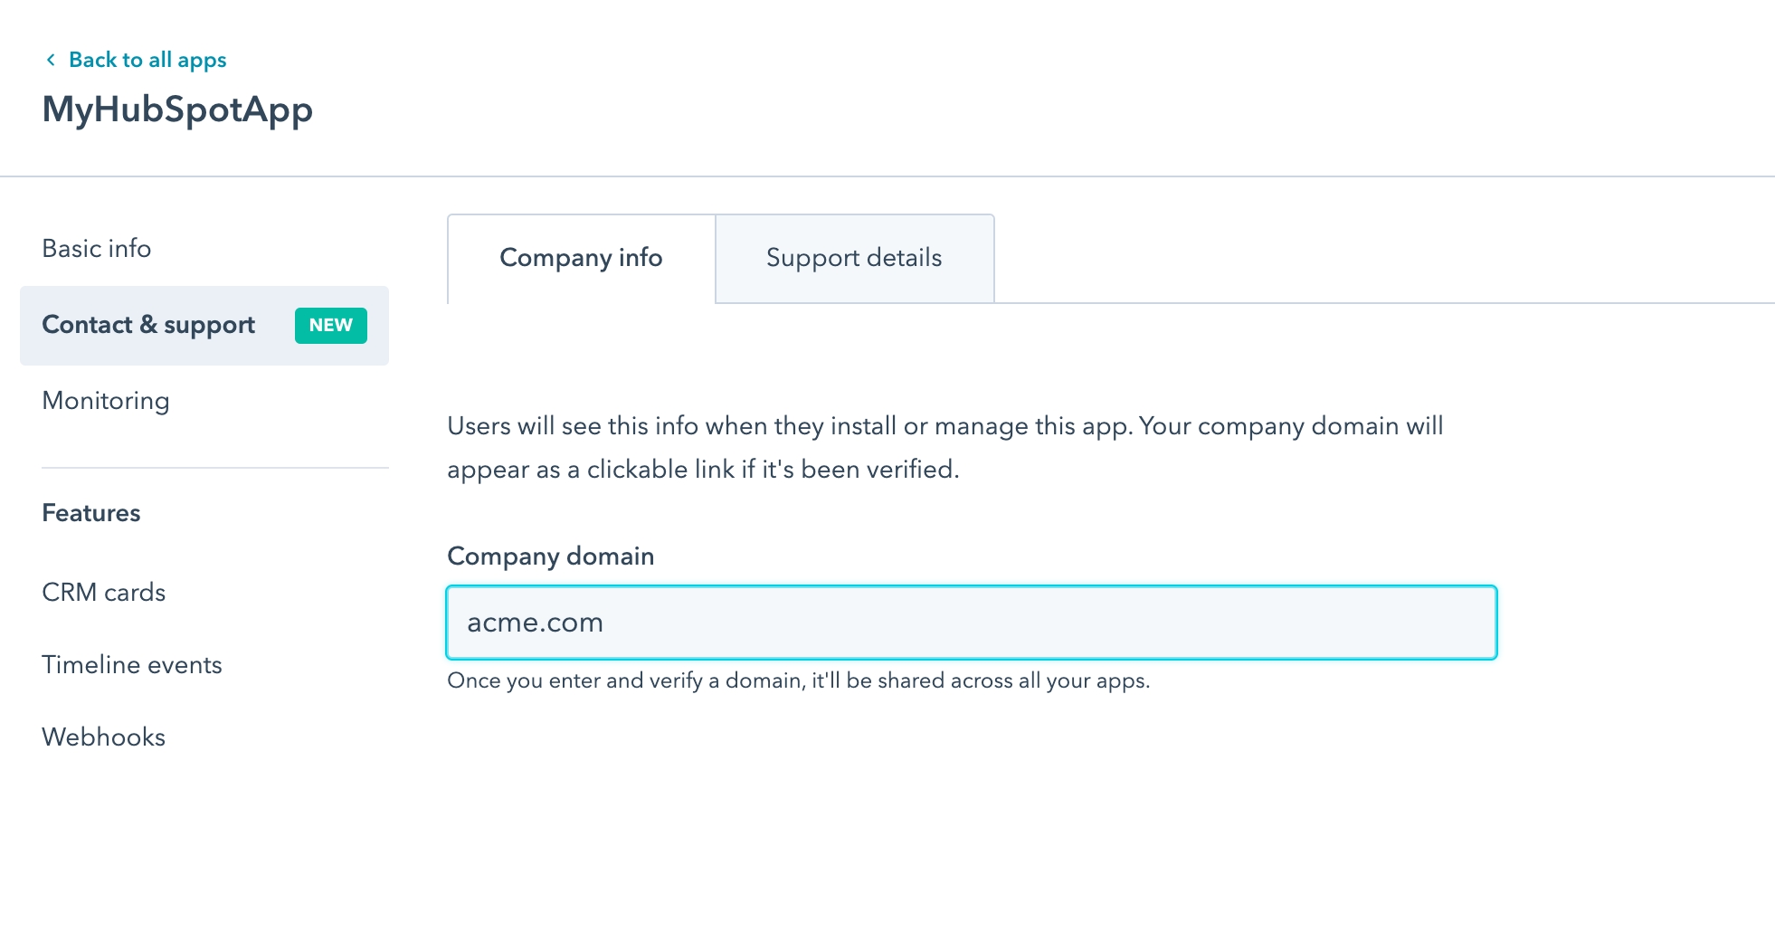This screenshot has height=932, width=1775.
Task: Open Basic info in sidebar
Action: [97, 249]
